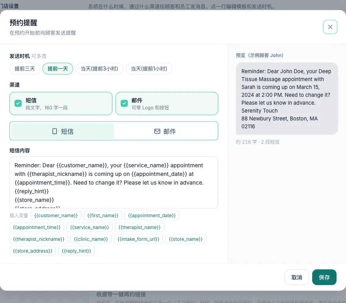Insert the {{appointment_time}} variable

coord(37,227)
